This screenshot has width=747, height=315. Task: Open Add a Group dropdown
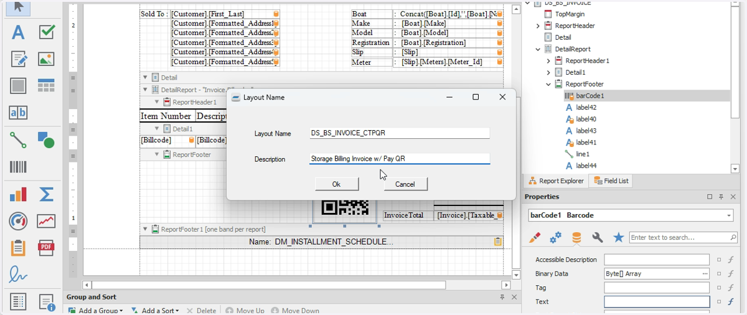(x=96, y=311)
